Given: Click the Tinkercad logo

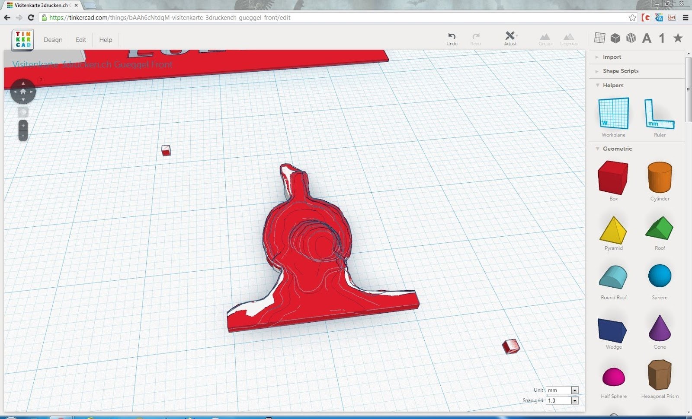Looking at the screenshot, I should (x=22, y=40).
